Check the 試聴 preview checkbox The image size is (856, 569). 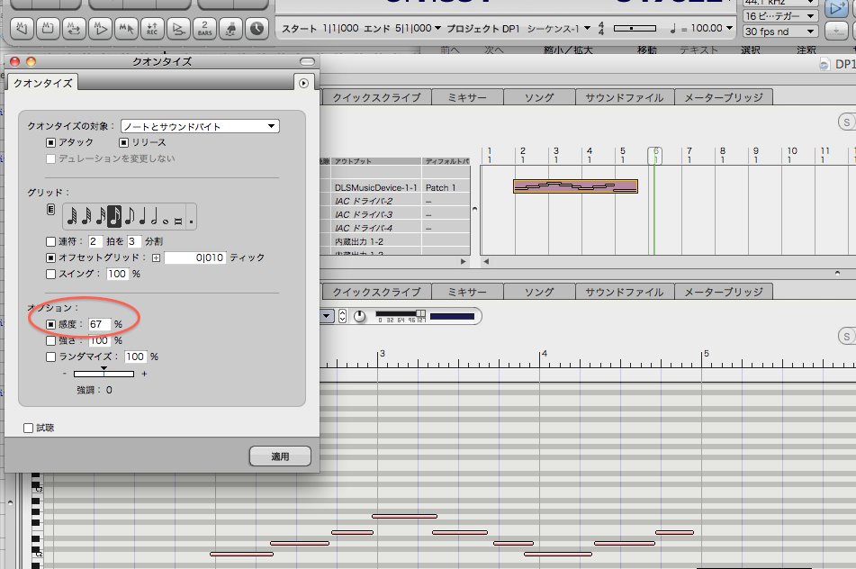(29, 429)
